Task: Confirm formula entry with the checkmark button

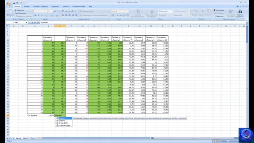Action: click(x=35, y=23)
